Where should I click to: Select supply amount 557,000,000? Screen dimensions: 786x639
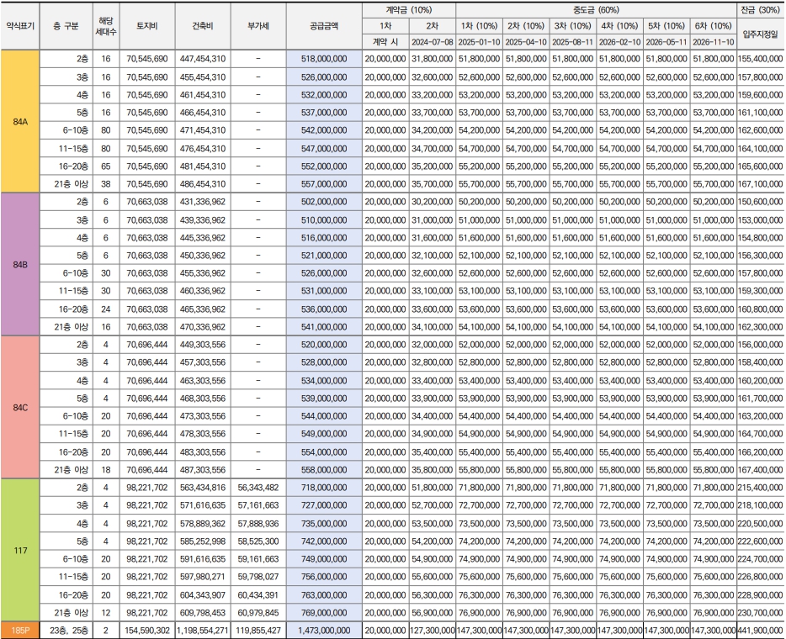click(x=324, y=184)
